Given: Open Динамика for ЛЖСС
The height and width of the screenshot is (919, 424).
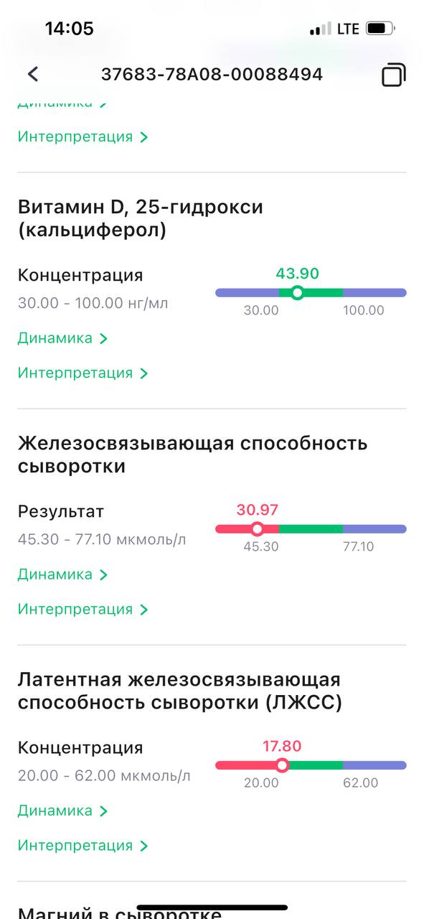Looking at the screenshot, I should tap(62, 811).
